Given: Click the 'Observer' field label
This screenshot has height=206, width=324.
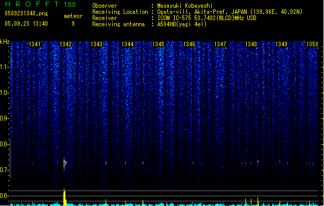Looking at the screenshot, I should (x=105, y=6).
